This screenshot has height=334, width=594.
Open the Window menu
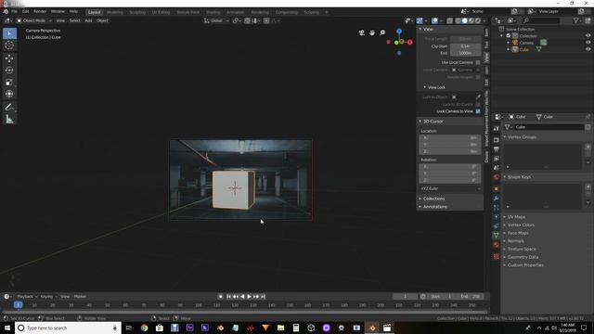[x=58, y=12]
